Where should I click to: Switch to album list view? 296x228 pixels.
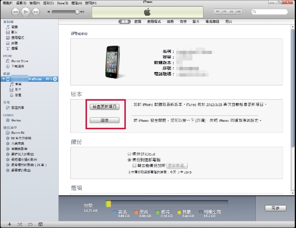click(224, 12)
